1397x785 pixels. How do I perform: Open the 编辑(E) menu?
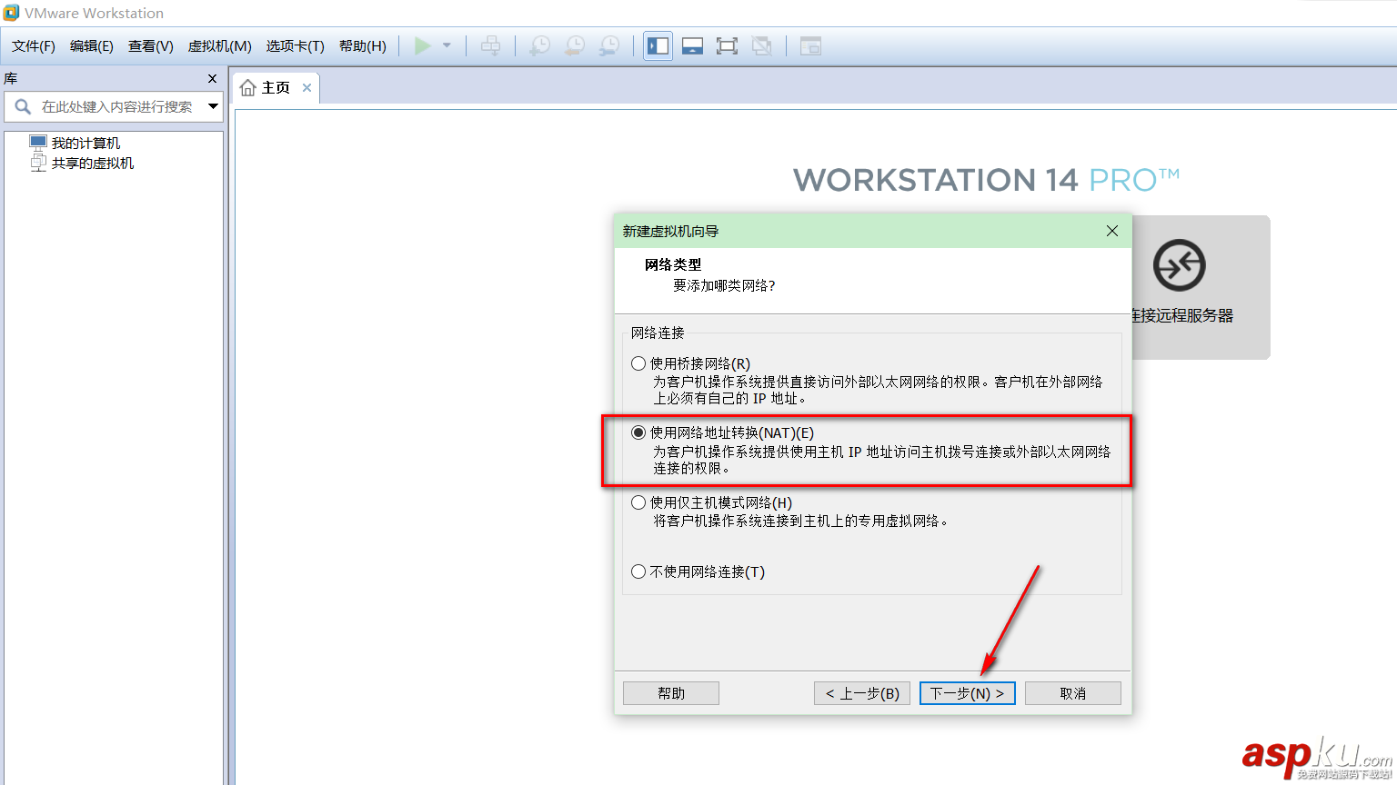point(92,46)
